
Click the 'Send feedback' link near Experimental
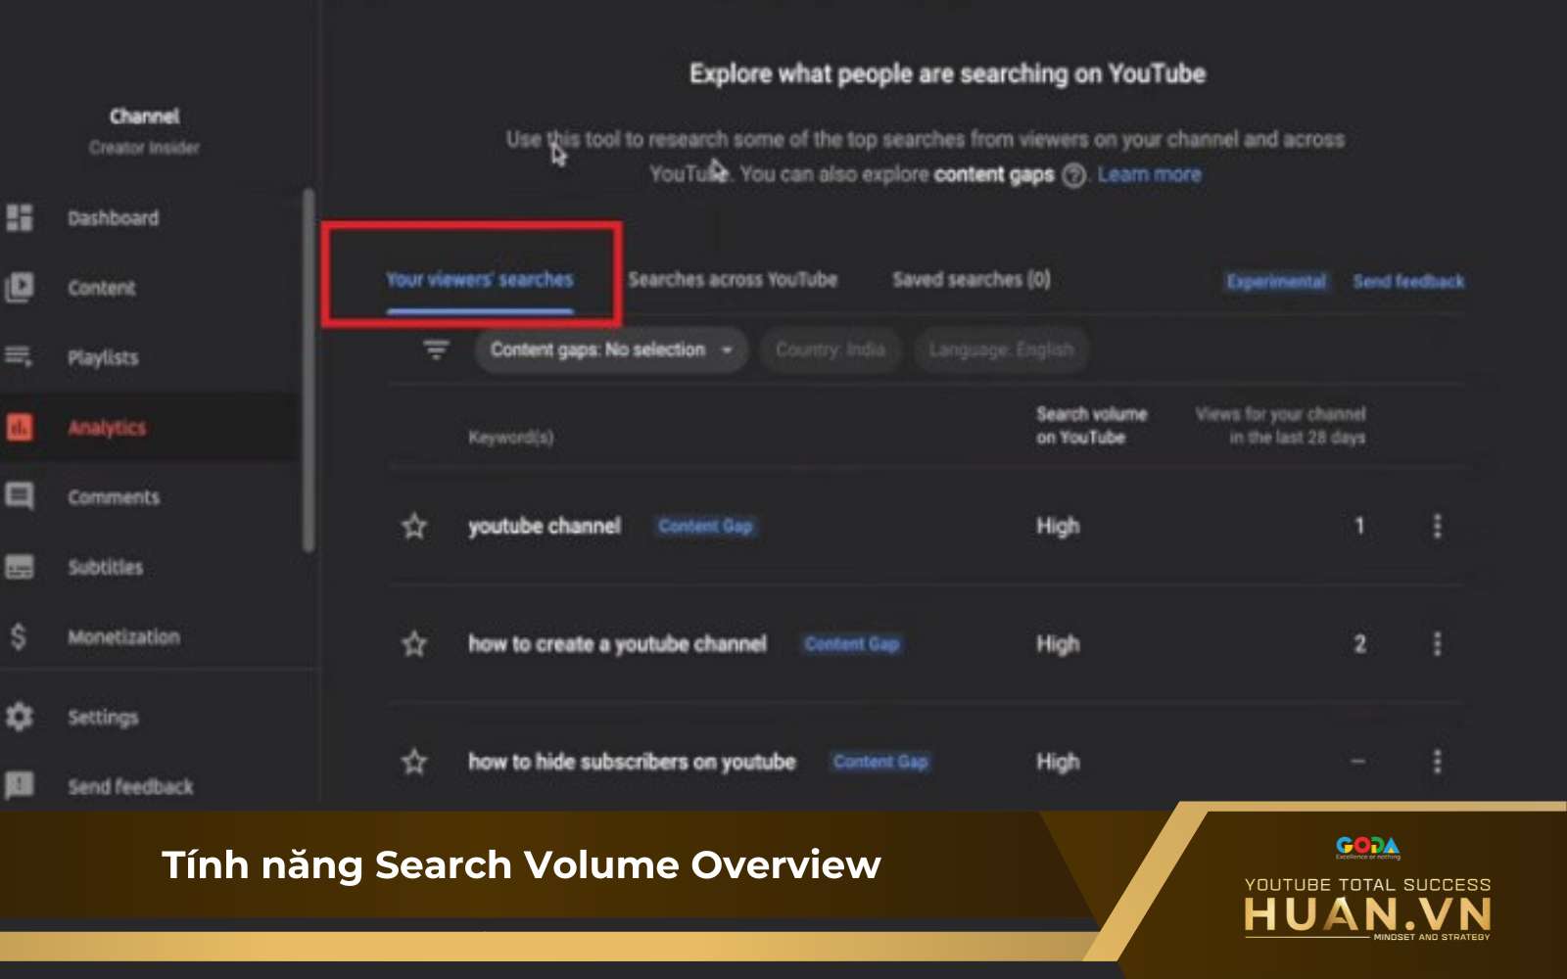[1407, 281]
